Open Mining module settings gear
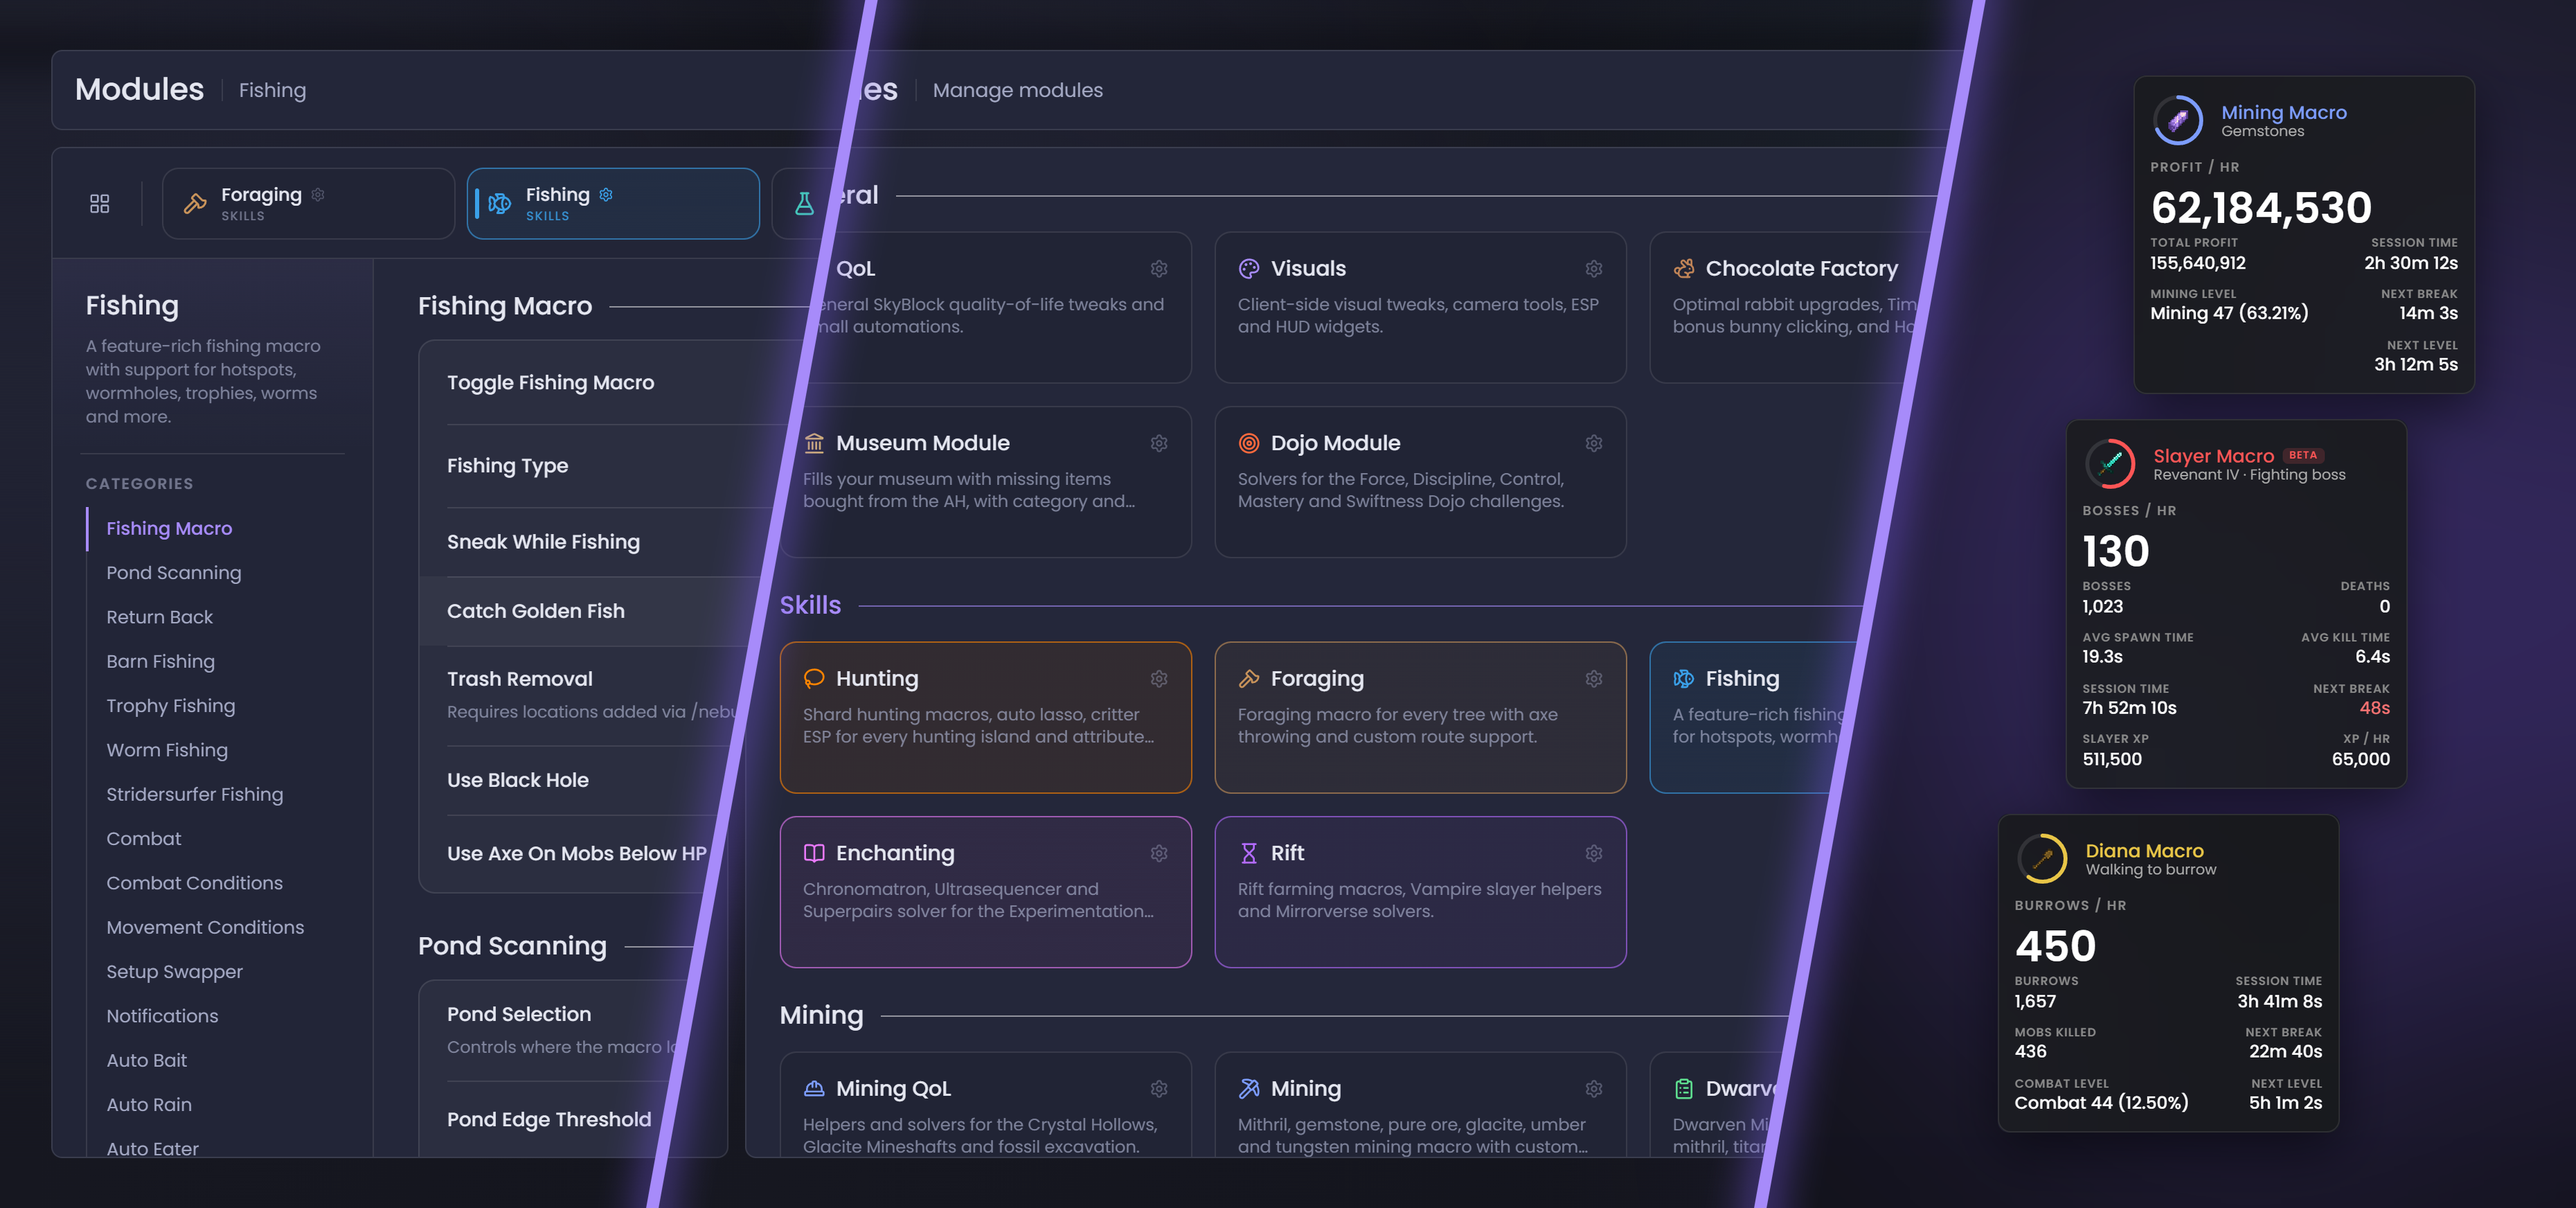 click(x=1594, y=1088)
